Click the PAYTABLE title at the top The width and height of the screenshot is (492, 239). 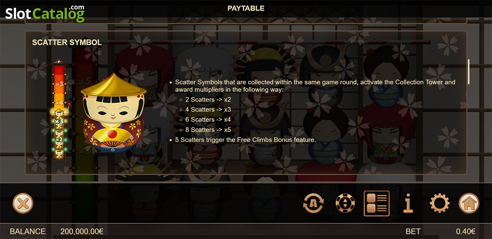[x=246, y=8]
